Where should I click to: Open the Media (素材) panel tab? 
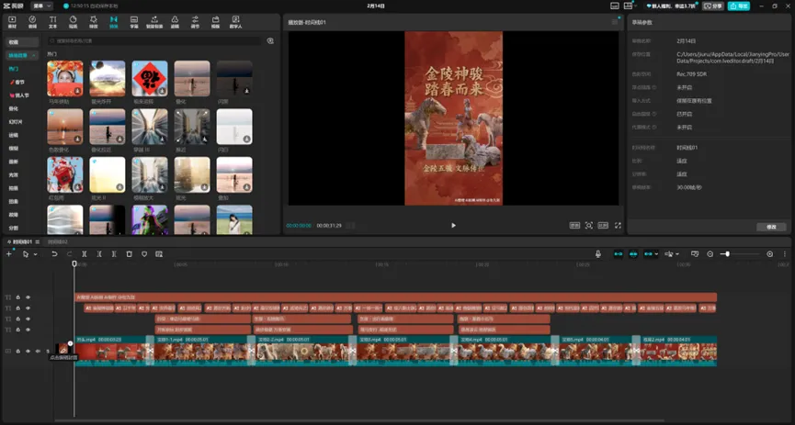(12, 22)
